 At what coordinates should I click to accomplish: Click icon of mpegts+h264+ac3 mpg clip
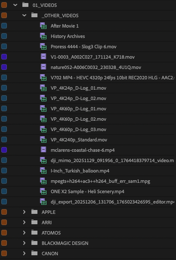tap(43, 181)
